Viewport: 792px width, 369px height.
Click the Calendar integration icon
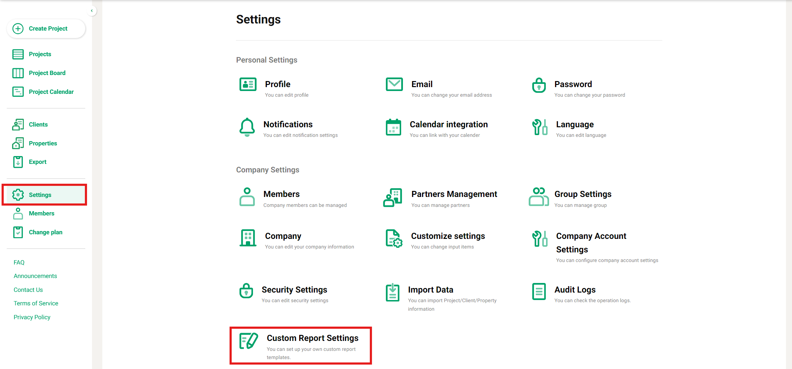(x=393, y=127)
